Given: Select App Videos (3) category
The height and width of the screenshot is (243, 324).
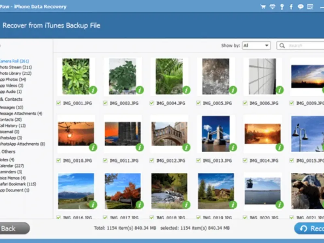Looking at the screenshot, I should [x=11, y=85].
